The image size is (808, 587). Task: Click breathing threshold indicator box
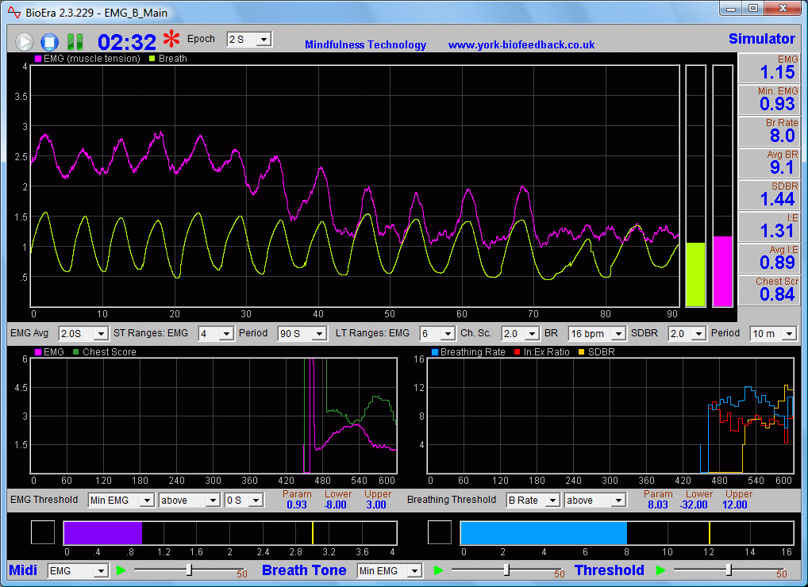tap(440, 532)
